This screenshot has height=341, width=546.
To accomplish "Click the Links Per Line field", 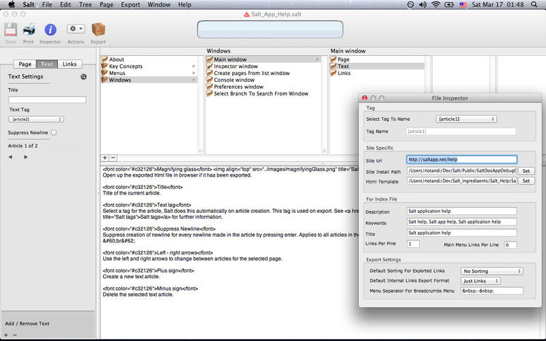I will 413,244.
